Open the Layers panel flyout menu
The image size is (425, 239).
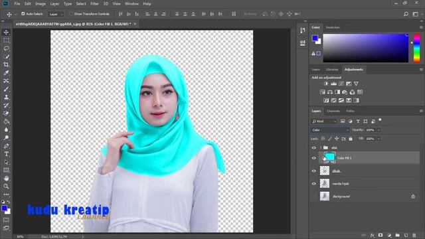pyautogui.click(x=421, y=111)
